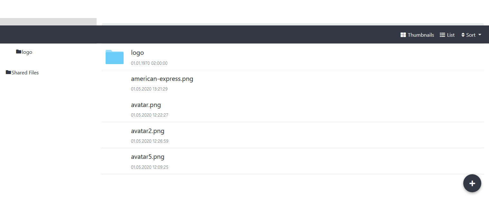Switch to List view mode
489x200 pixels.
[447, 34]
